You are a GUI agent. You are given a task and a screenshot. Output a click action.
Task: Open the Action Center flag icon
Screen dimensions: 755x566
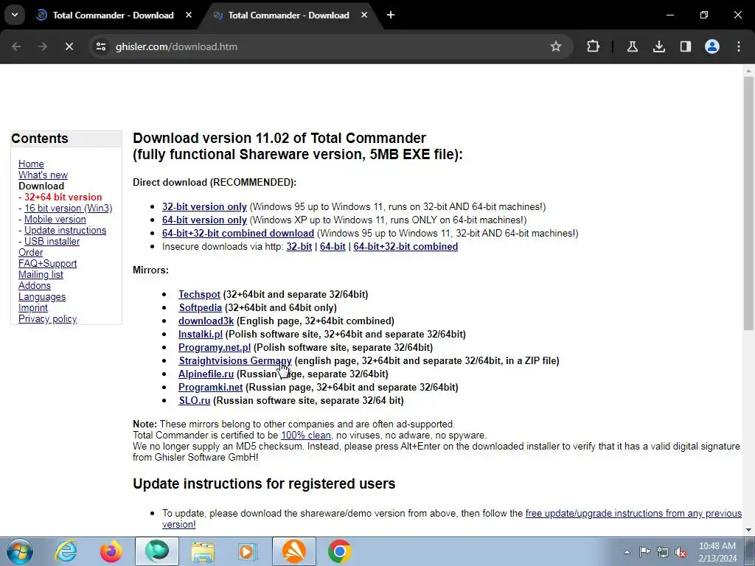tap(644, 552)
